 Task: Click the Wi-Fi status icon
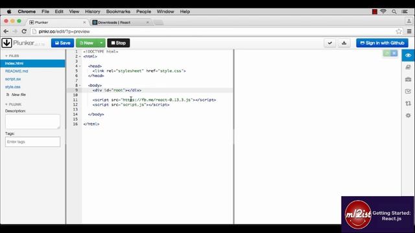(383, 12)
